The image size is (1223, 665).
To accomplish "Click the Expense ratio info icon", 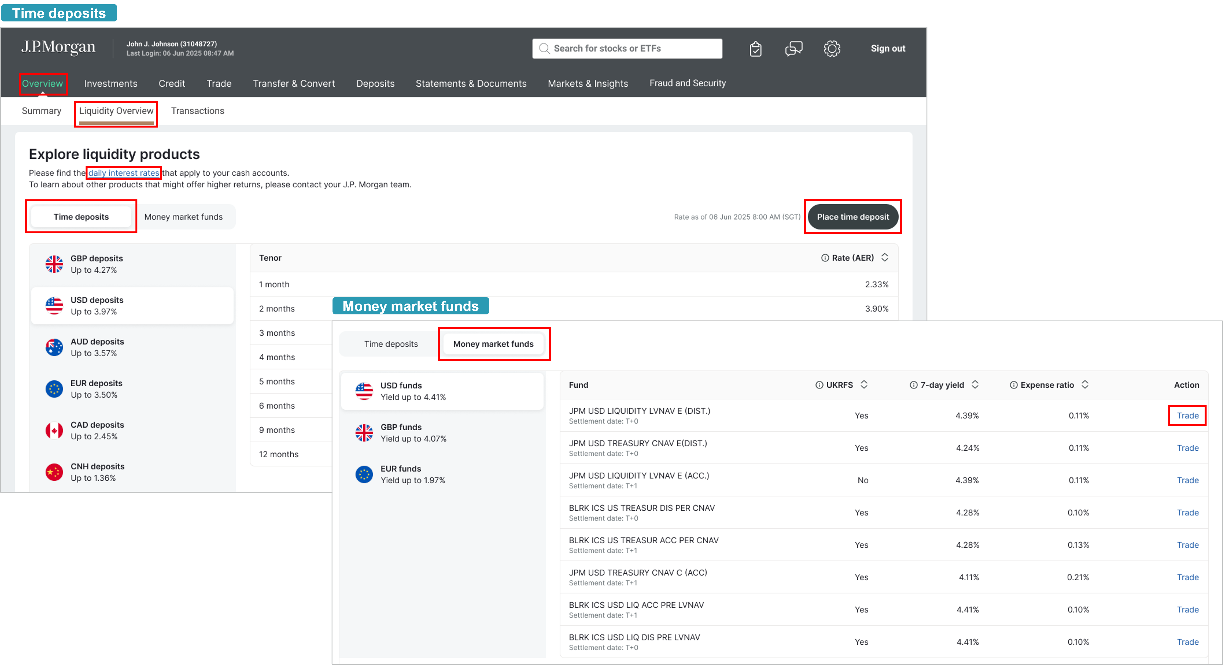I will (x=1014, y=385).
